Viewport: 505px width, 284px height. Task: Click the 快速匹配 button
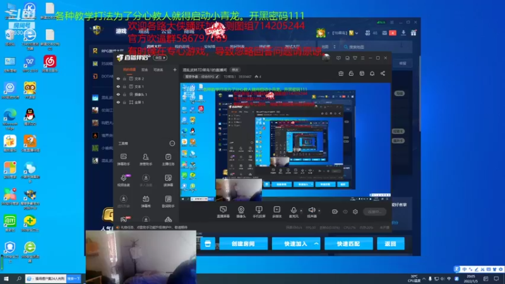pos(348,244)
